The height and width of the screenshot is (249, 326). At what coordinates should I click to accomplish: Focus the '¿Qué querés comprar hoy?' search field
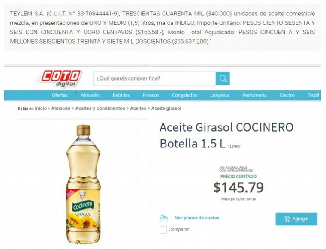(x=154, y=78)
